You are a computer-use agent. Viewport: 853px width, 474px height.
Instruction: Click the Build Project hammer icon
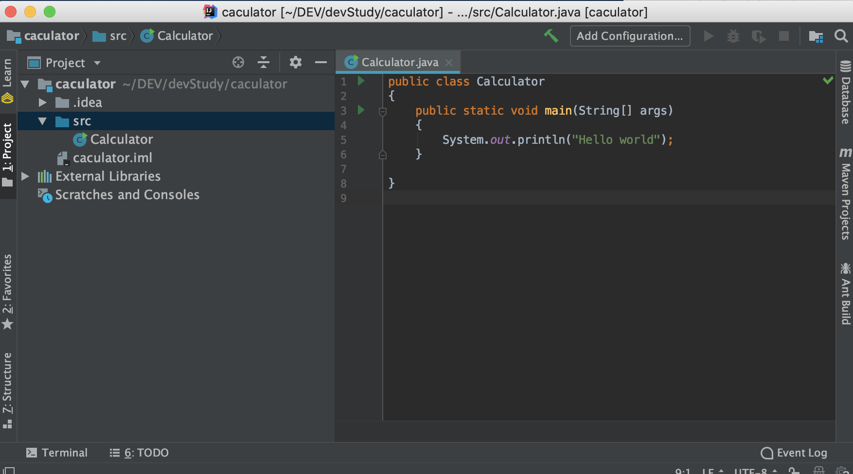tap(551, 36)
